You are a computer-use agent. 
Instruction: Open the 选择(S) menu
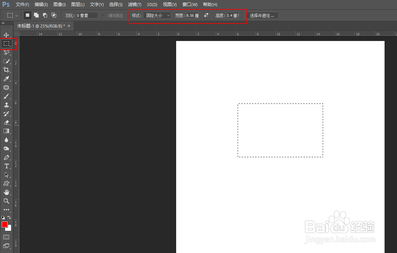[x=116, y=5]
